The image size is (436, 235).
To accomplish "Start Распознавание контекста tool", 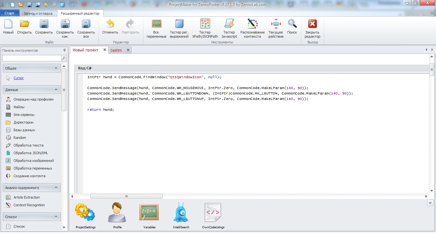I will click(x=252, y=29).
